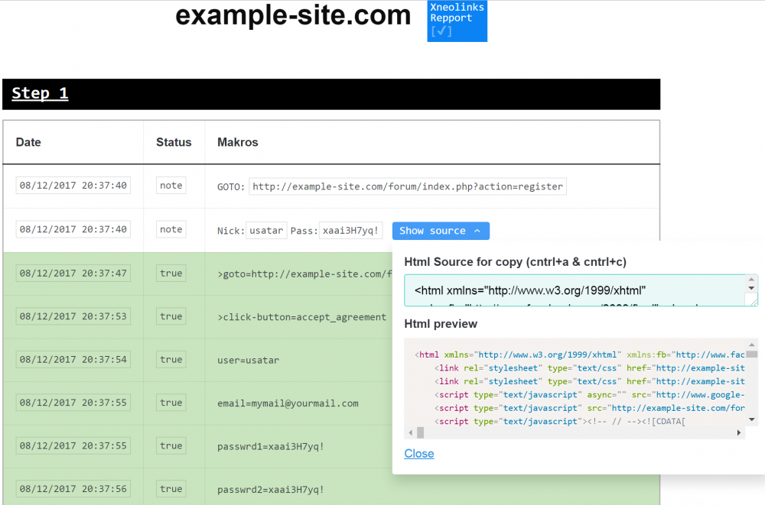Click the note status in the GOTO row
Viewport: 765px width, 505px height.
171,186
